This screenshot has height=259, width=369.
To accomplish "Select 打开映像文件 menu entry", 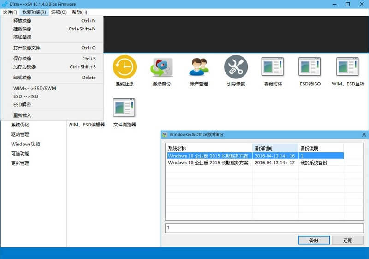I will pyautogui.click(x=27, y=48).
